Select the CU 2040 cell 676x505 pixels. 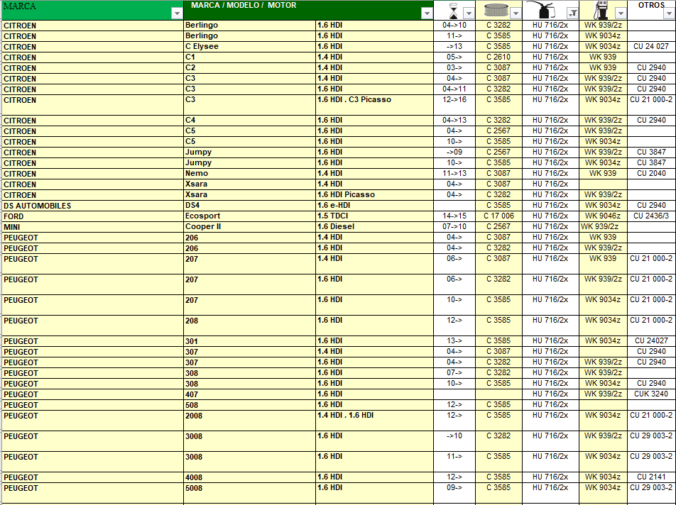point(651,174)
